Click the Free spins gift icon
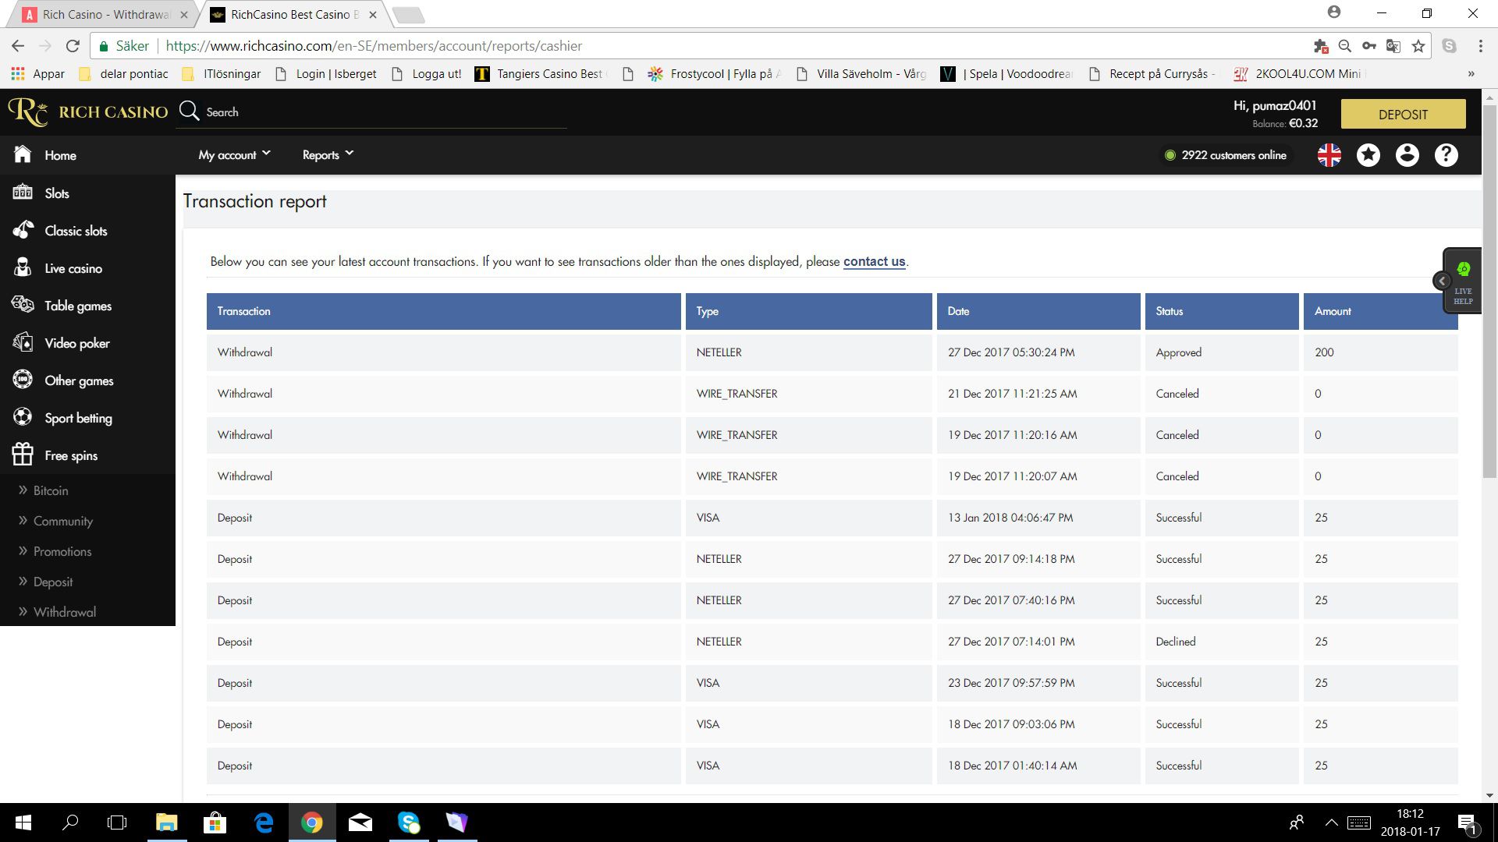 23,454
